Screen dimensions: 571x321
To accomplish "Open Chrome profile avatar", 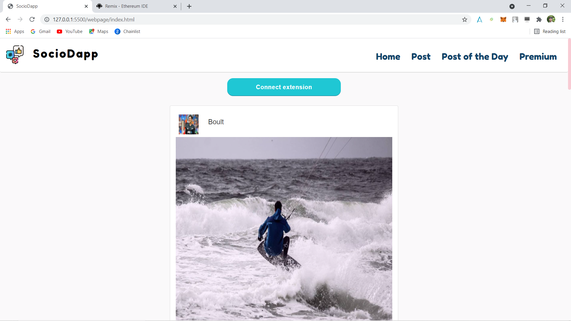I will pos(551,20).
